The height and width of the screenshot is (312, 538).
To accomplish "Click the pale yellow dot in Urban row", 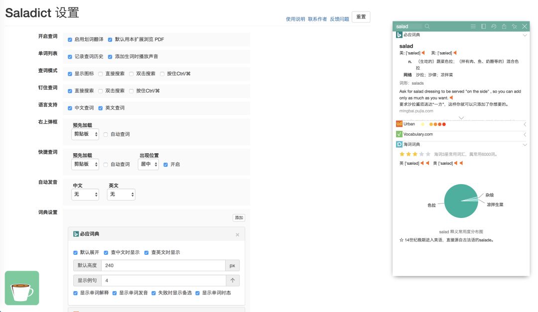I will pyautogui.click(x=423, y=124).
